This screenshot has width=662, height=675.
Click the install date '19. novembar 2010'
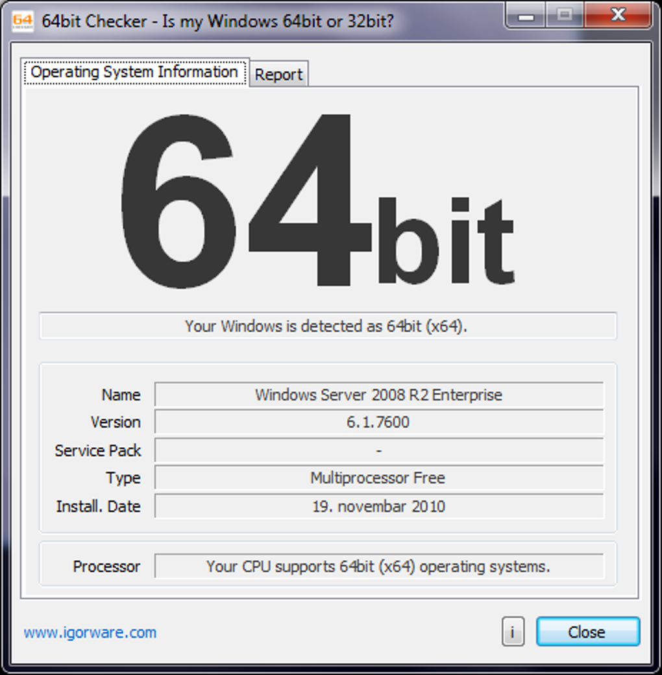click(379, 506)
